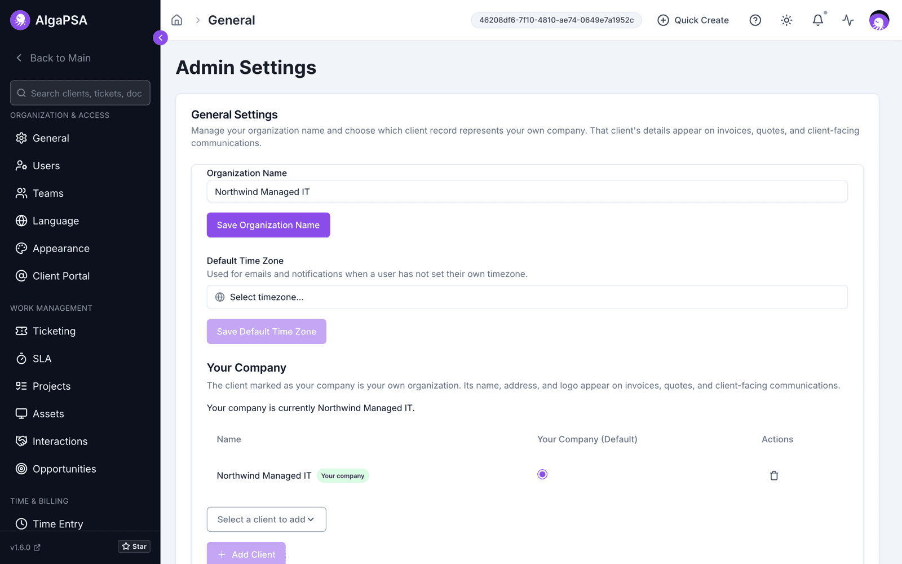
Task: Click the Add Client button
Action: pyautogui.click(x=246, y=553)
